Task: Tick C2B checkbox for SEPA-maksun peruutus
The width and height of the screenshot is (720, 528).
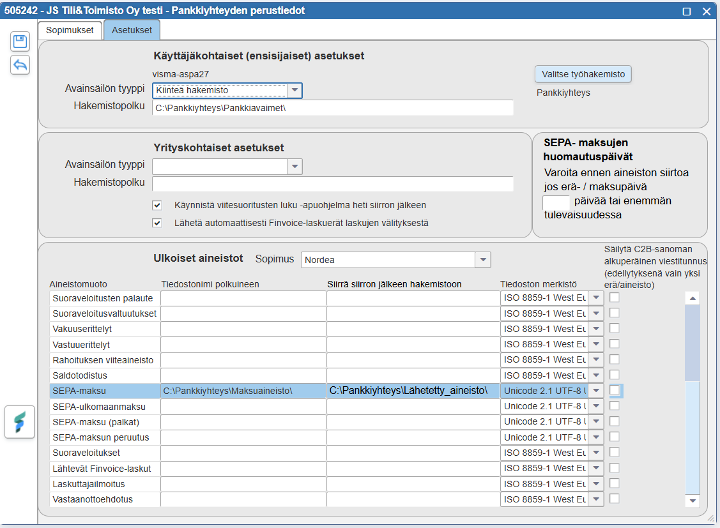Action: 615,437
